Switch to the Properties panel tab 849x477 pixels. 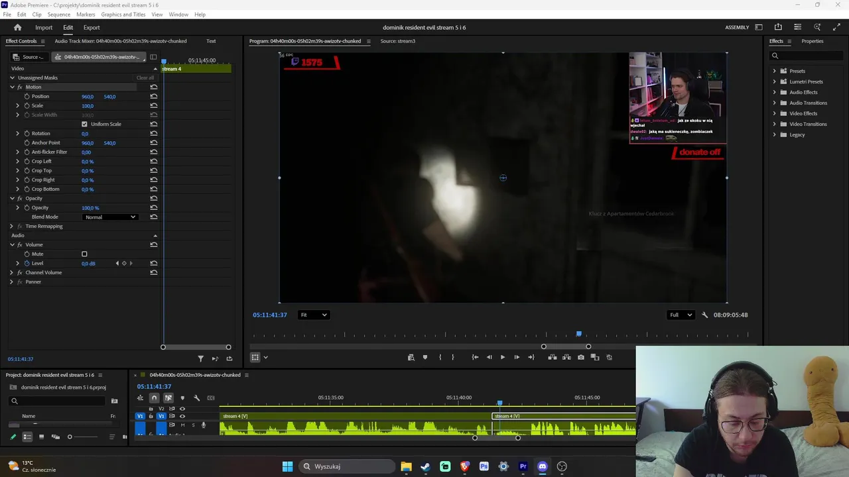(812, 41)
